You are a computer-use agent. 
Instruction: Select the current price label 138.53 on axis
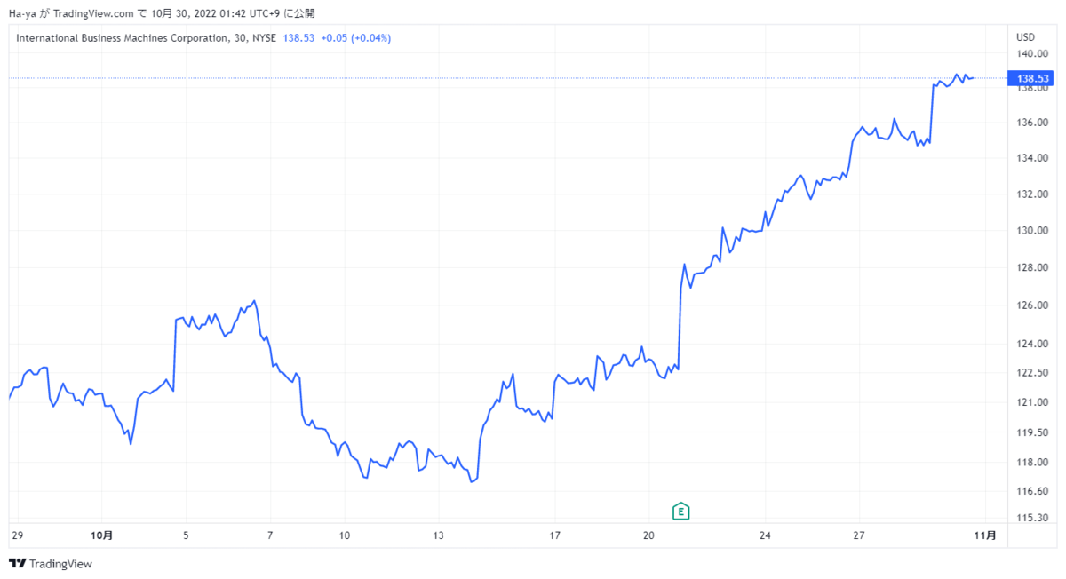click(1031, 78)
